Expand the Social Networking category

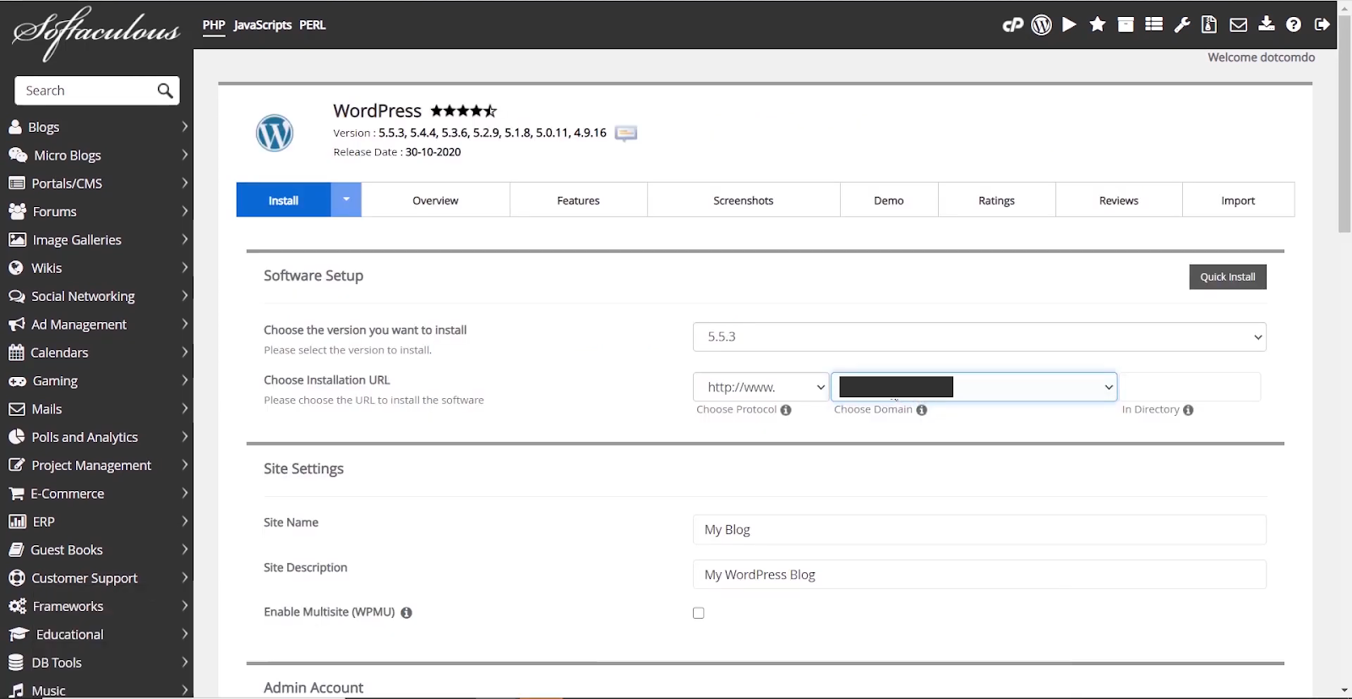pos(184,296)
